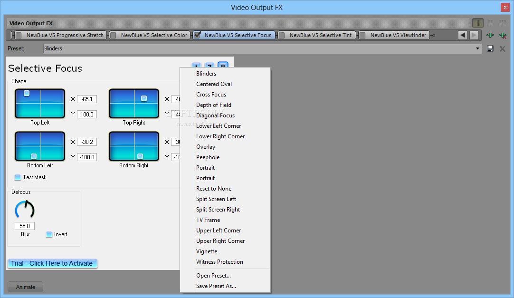Toggle the Test Mask checkbox
The image size is (514, 298).
pyautogui.click(x=18, y=177)
